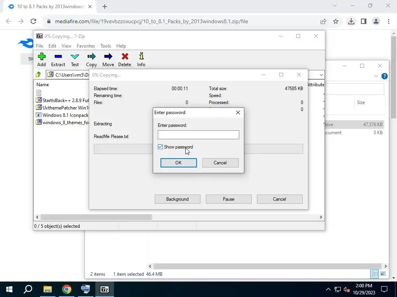
Task: Switch Explorer to details view icon
Action: coord(375,274)
